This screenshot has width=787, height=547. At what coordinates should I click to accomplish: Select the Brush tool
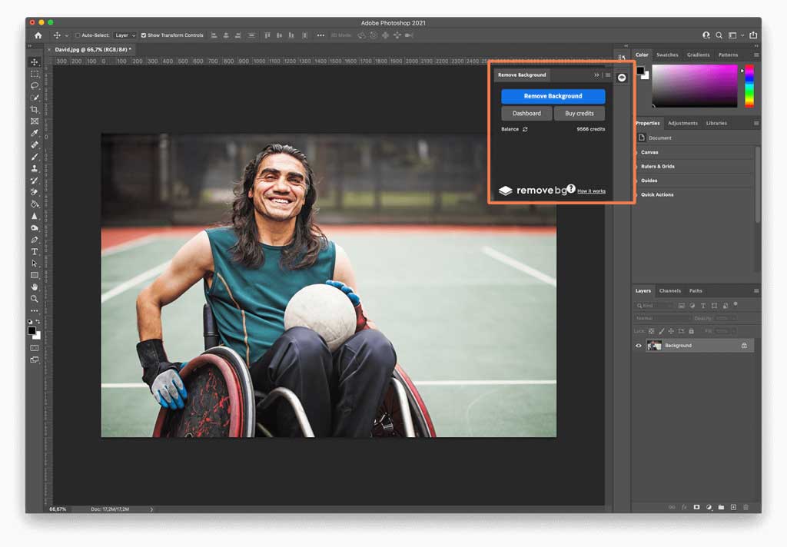click(35, 157)
